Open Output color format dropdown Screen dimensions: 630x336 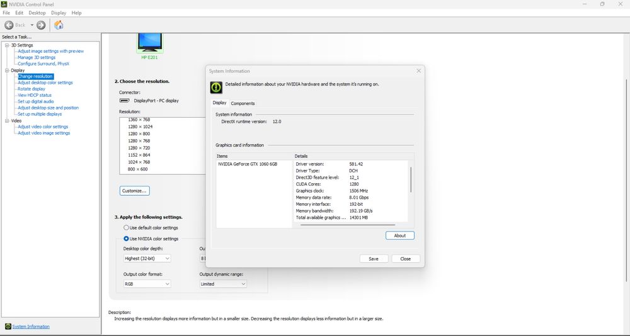[x=147, y=284]
